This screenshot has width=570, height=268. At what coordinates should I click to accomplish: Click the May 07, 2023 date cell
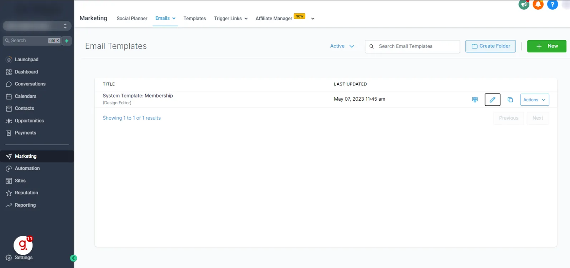(359, 99)
